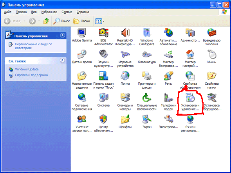Open the Файл menu
231x173 pixels.
point(7,12)
